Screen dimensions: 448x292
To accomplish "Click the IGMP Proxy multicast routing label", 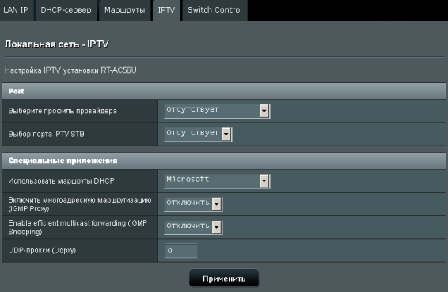I will click(x=80, y=204).
